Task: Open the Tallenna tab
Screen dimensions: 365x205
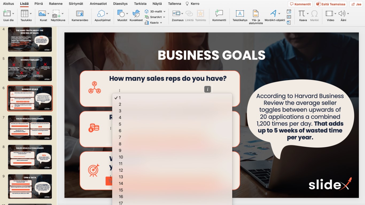Action: [174, 4]
